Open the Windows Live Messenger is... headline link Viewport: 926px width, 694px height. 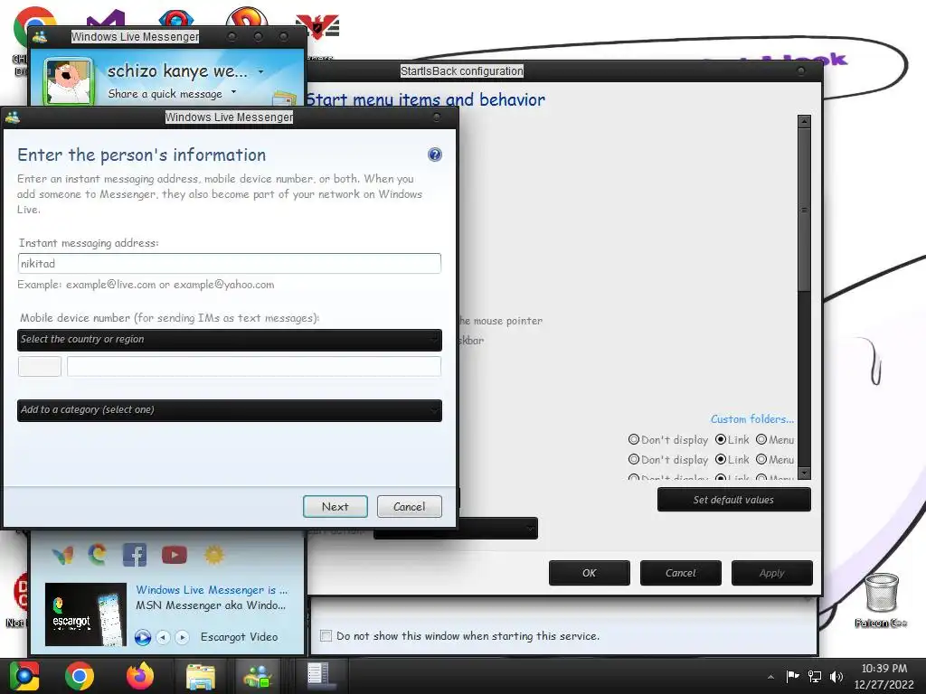pyautogui.click(x=212, y=589)
